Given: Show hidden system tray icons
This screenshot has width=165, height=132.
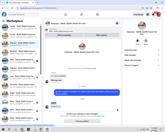Looking at the screenshot, I should pos(137,129).
